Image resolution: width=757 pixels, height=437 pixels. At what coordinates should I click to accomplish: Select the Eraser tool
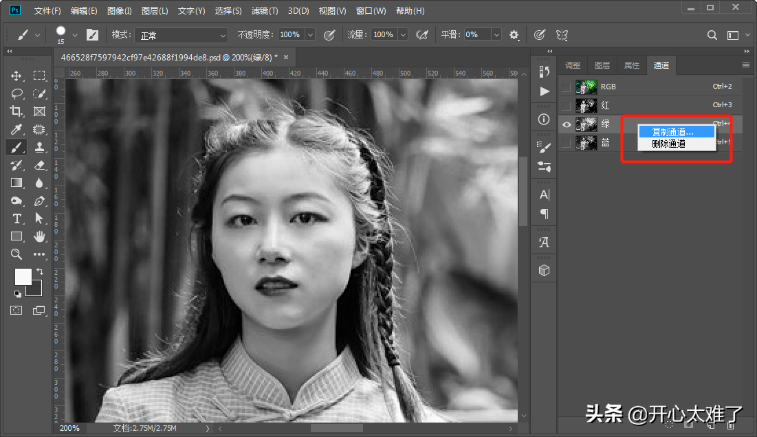coord(39,165)
